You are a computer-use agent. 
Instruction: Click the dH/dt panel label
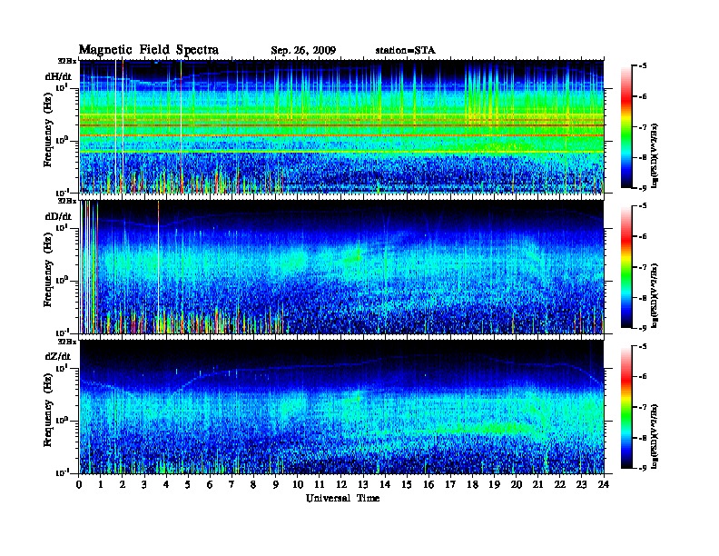[x=58, y=76]
